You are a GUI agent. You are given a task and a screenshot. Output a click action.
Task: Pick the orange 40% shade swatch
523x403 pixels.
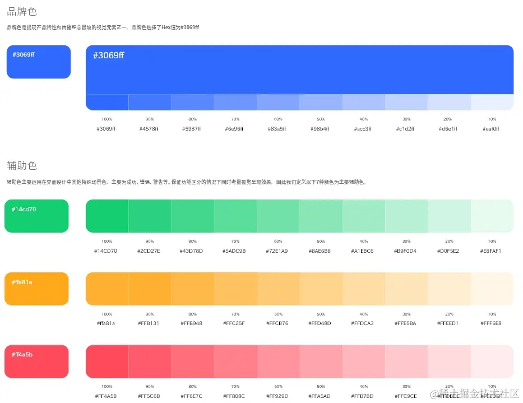point(364,289)
